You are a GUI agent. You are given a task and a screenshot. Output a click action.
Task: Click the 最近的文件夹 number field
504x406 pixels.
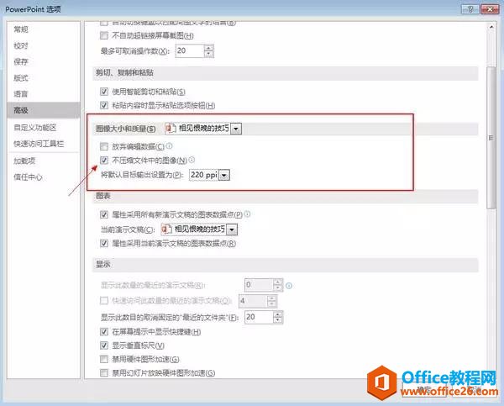point(259,317)
